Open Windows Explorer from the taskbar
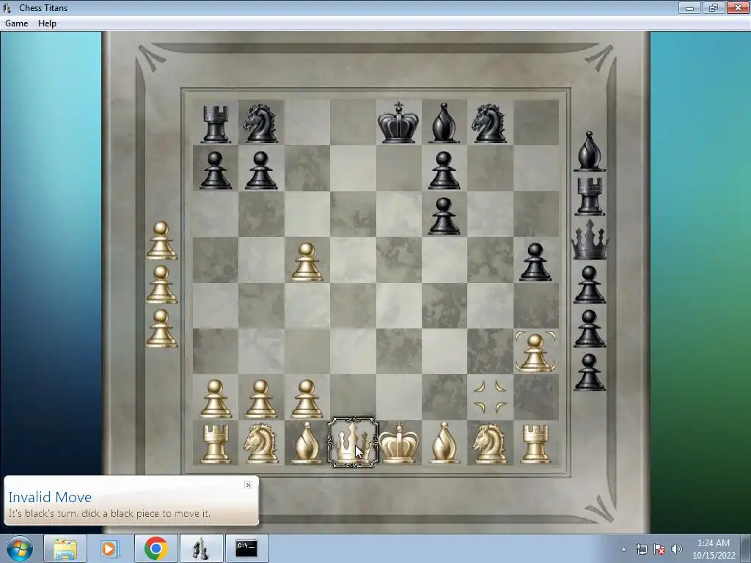 pos(65,548)
